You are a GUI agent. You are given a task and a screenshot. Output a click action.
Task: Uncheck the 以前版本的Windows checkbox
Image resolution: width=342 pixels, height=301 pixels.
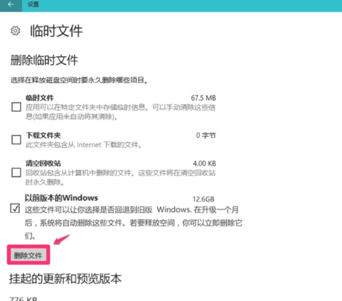click(15, 208)
